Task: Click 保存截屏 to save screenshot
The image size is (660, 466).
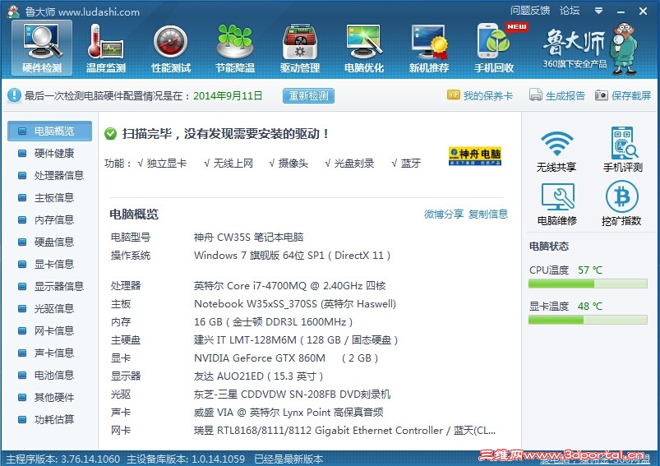Action: click(623, 95)
